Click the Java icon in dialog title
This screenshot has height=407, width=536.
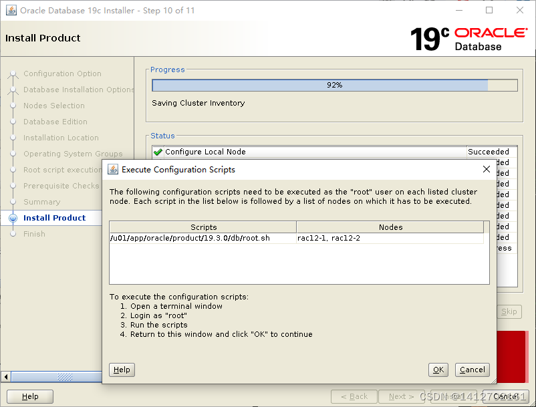pyautogui.click(x=113, y=170)
